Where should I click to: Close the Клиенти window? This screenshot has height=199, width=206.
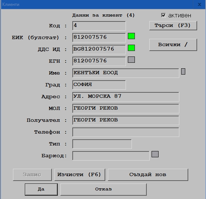[x=199, y=4]
